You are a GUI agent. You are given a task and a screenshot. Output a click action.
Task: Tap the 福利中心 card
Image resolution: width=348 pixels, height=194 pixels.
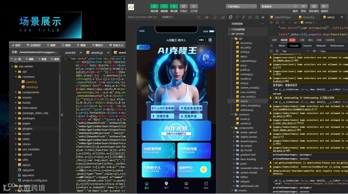pos(194,170)
